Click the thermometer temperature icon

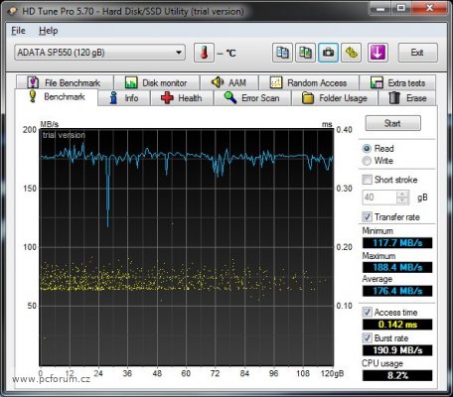[x=204, y=53]
